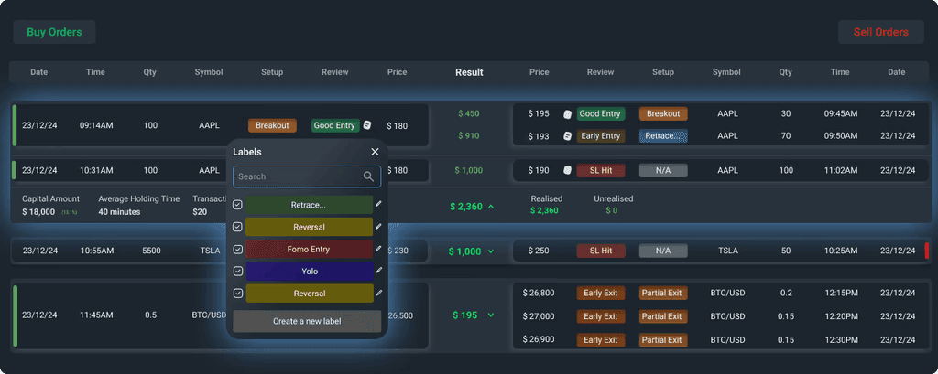Open the note icon next to $ 195
This screenshot has width=938, height=374.
[568, 114]
